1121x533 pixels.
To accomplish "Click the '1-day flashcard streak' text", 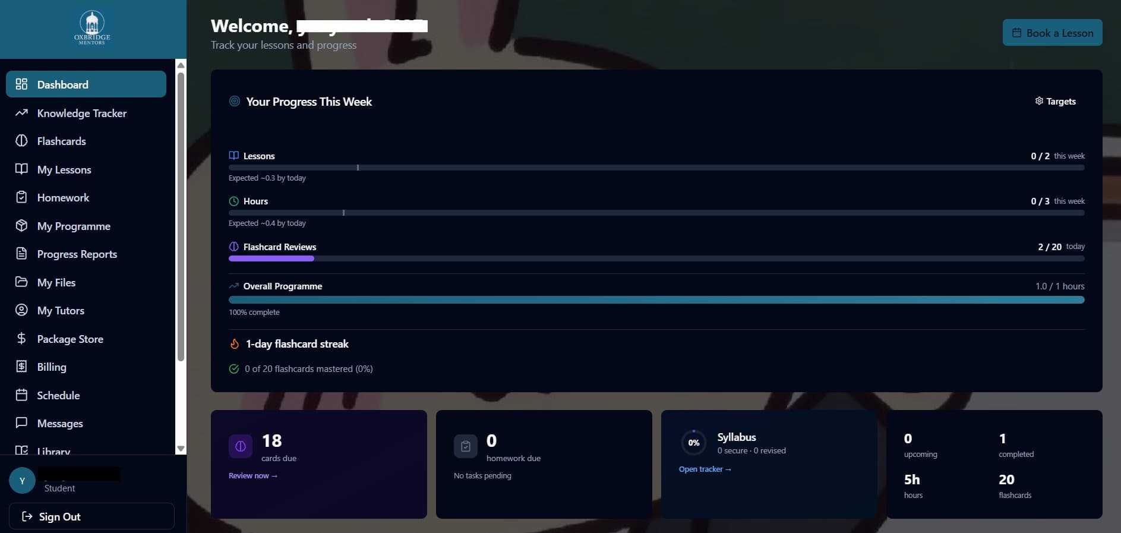I will click(297, 344).
